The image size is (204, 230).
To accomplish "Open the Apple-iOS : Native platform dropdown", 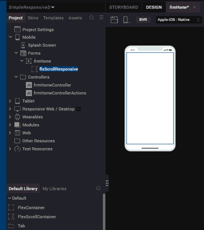I will (179, 20).
